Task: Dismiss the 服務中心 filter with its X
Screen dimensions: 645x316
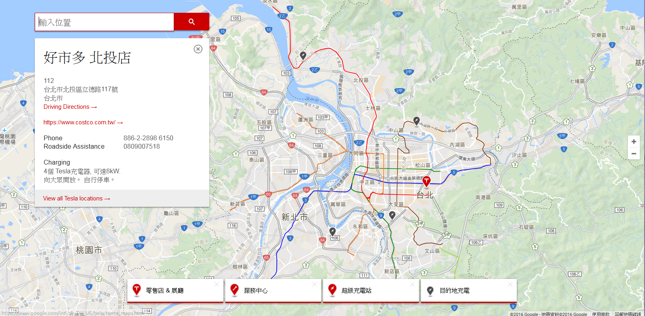Action: point(314,284)
